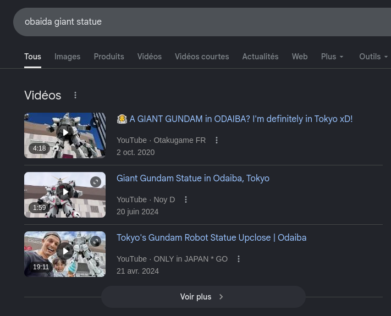Click the search field with 'obaida giant statue'

point(202,22)
